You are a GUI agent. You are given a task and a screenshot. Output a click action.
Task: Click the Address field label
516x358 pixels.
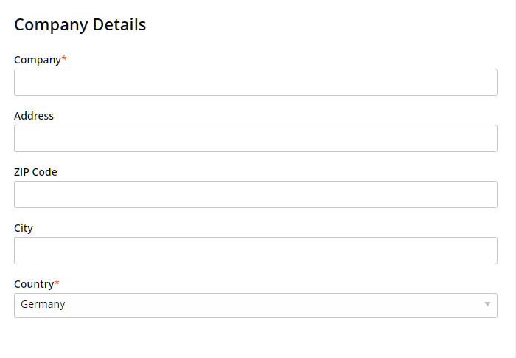[x=34, y=116]
